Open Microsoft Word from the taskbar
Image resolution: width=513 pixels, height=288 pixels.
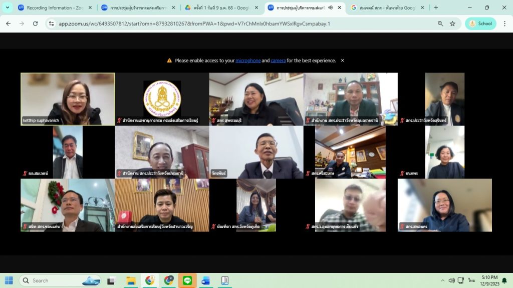(206, 280)
